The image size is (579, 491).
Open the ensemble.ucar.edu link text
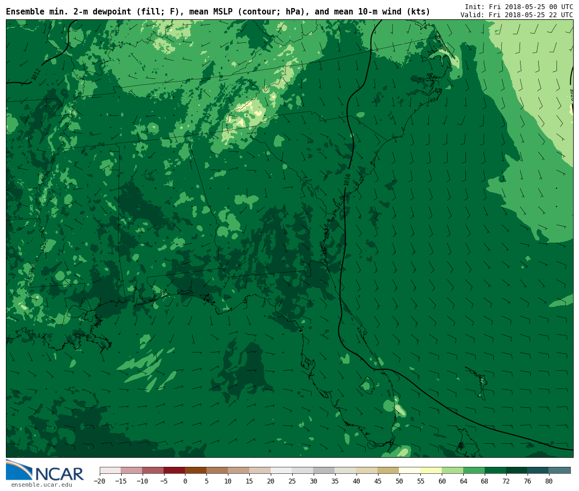[41, 485]
